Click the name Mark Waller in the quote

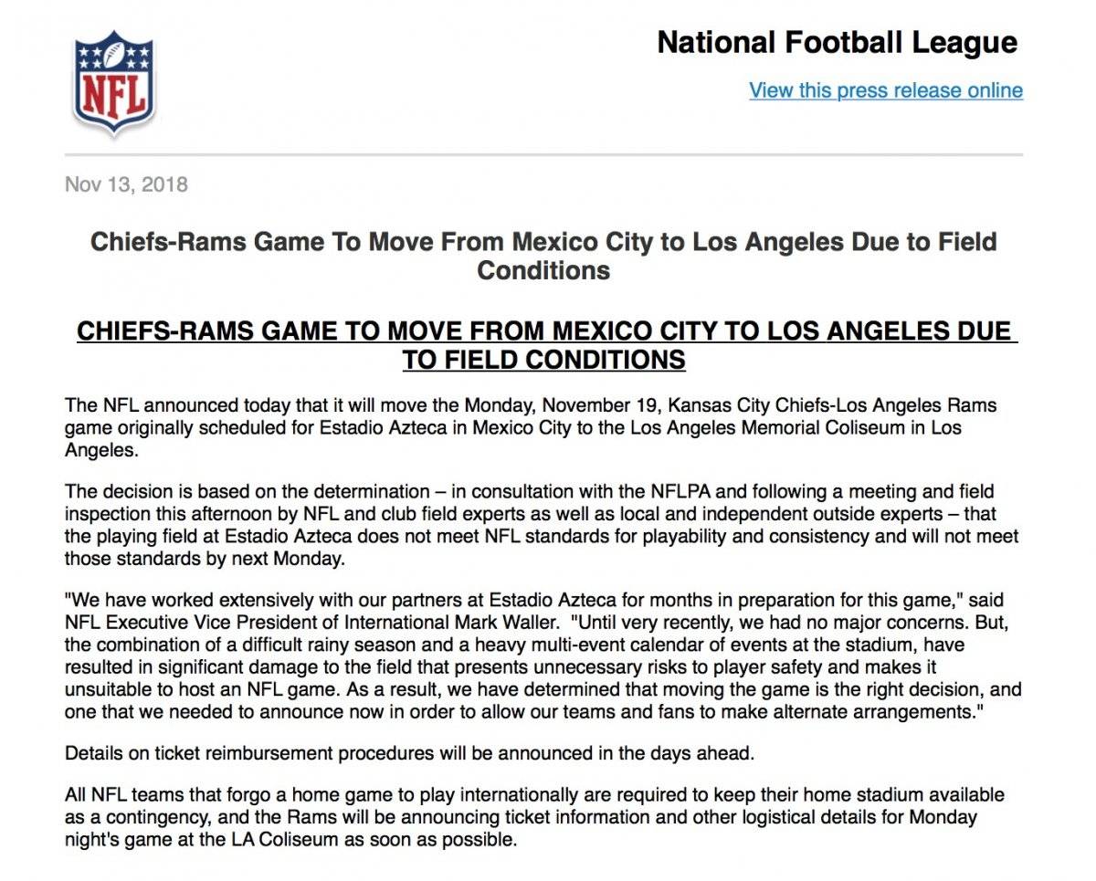(x=510, y=624)
